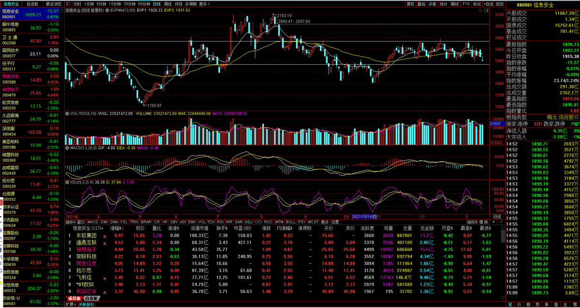
Task: Sort the table by the 总金额 column header
Action: (427, 228)
